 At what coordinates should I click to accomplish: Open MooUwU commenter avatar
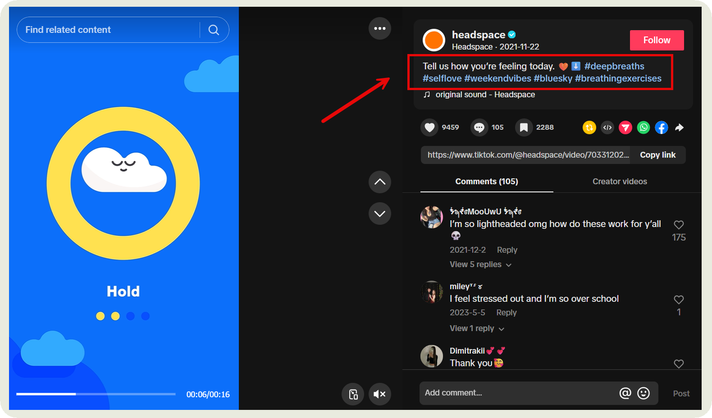click(432, 218)
